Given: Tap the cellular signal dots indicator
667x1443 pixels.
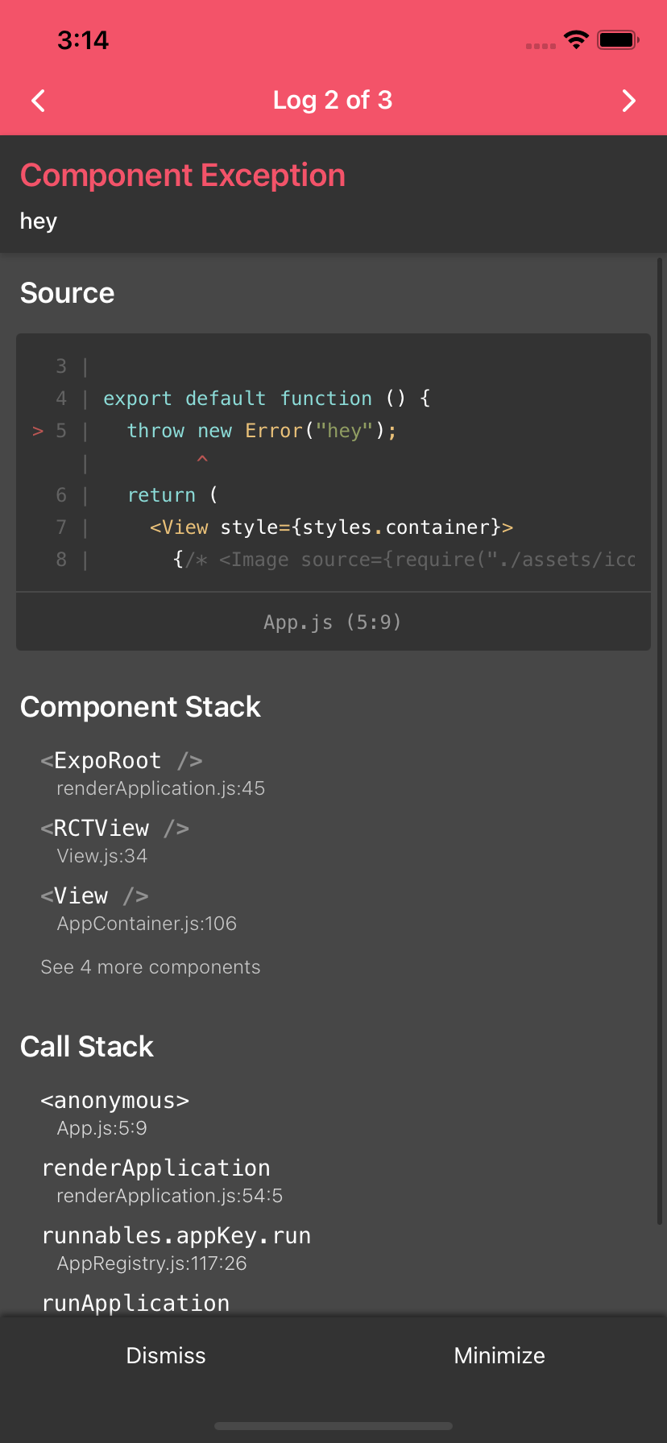Looking at the screenshot, I should coord(541,46).
